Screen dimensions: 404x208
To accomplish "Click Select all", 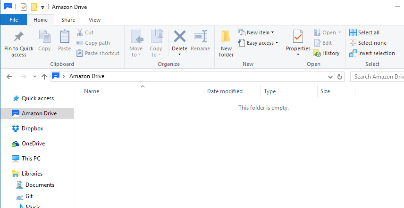I will [364, 32].
